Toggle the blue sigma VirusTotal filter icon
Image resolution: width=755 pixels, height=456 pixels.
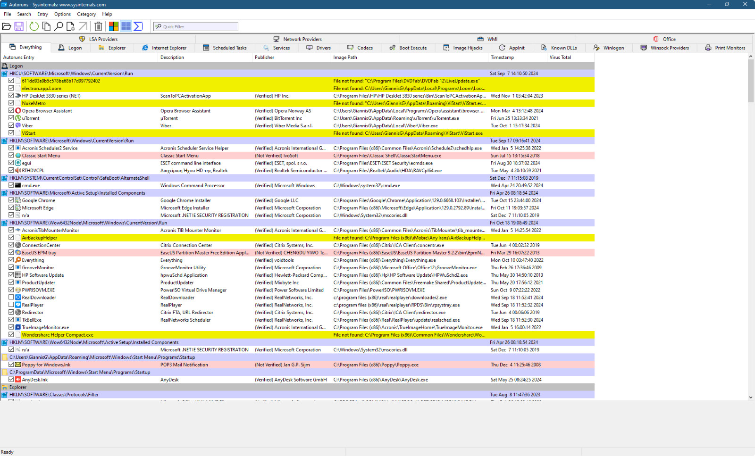[138, 26]
